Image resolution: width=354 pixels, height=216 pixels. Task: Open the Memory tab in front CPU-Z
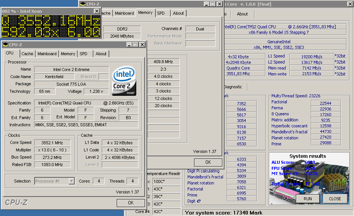coord(68,54)
